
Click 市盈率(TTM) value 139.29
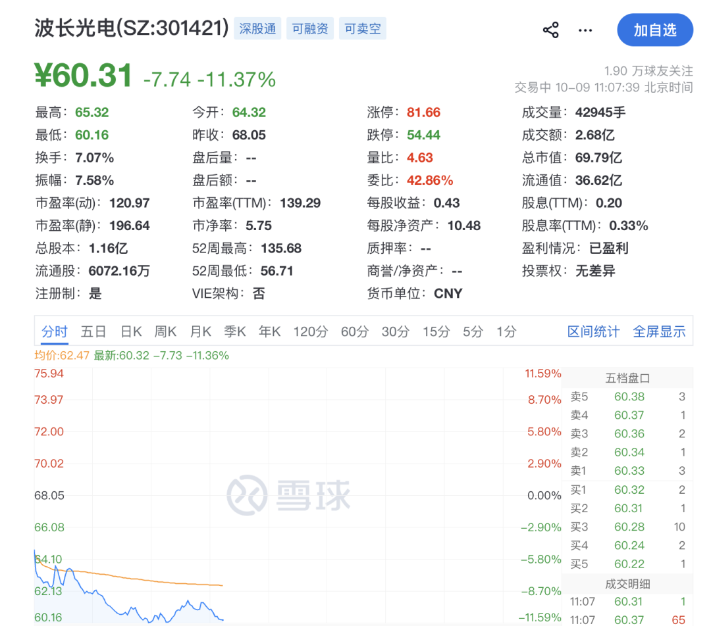[300, 203]
